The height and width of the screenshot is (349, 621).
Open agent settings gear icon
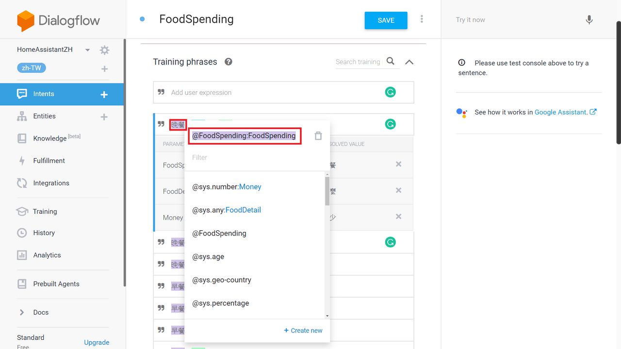coord(104,50)
